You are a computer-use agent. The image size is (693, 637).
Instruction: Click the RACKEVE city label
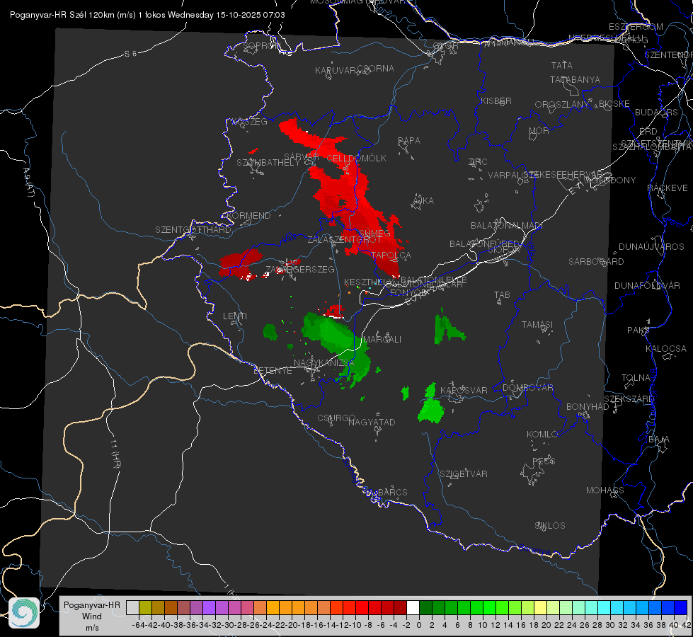(668, 188)
